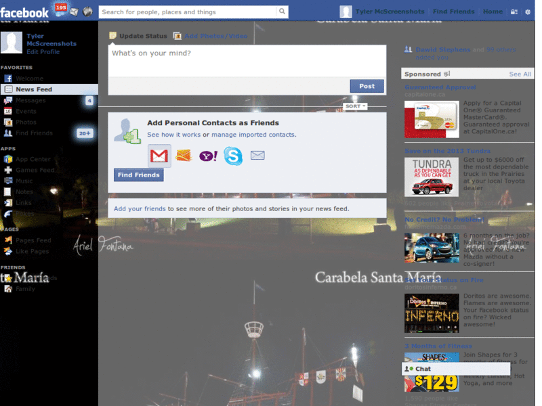Screen dimensions: 542x406
Task: Click the Add your friends link
Action: pyautogui.click(x=140, y=209)
